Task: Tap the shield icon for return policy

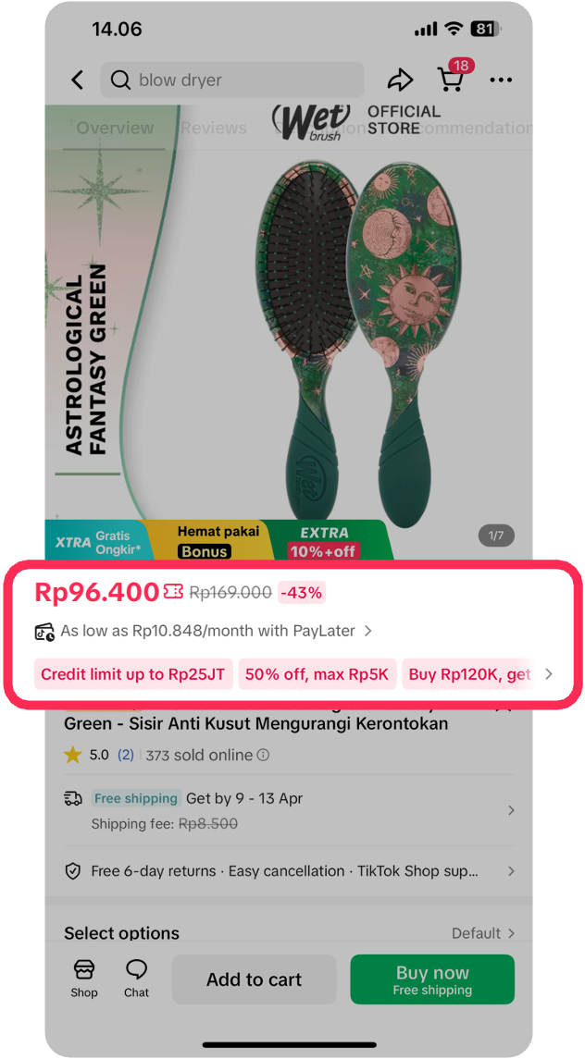Action: coord(72,871)
